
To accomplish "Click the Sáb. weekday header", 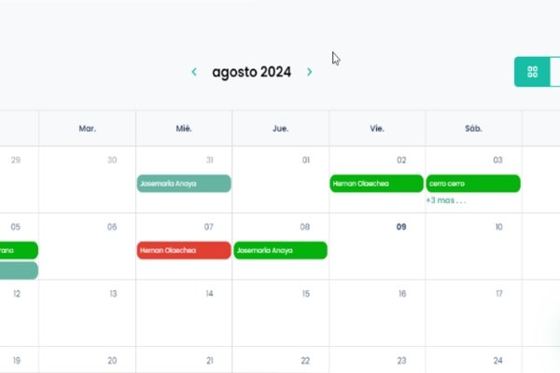I will point(473,129).
